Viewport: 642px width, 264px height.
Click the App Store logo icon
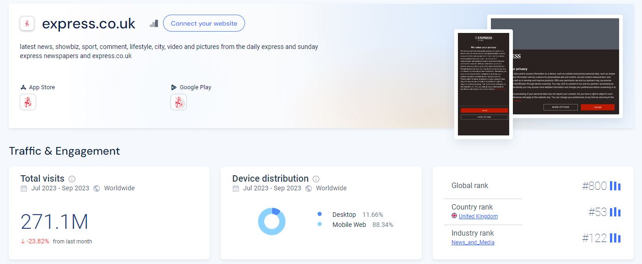[x=23, y=87]
